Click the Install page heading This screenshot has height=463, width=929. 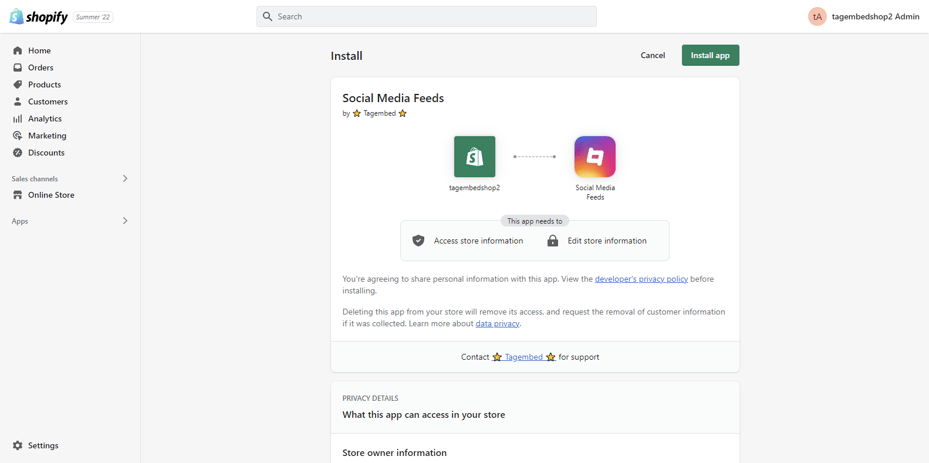point(347,56)
